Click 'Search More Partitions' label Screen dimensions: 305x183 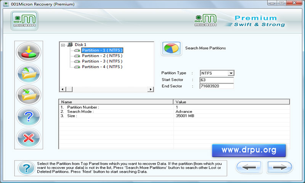(x=205, y=48)
